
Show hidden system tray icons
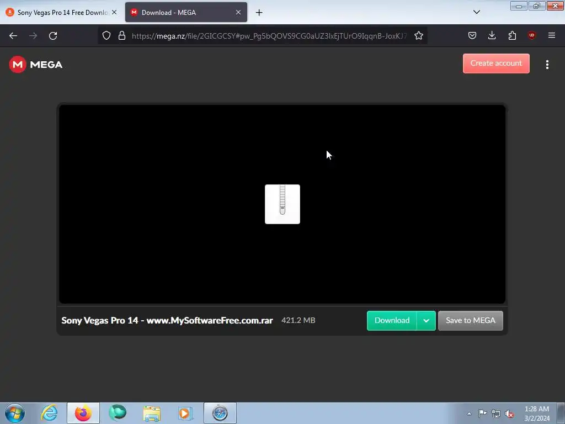(469, 414)
